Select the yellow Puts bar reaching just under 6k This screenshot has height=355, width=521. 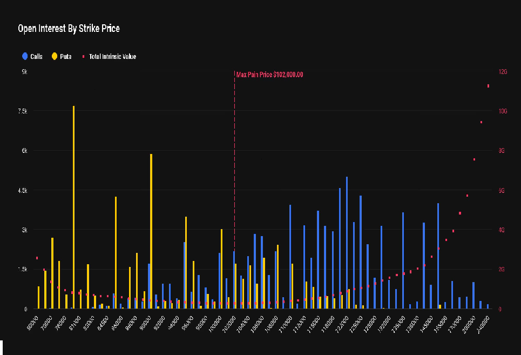click(x=151, y=232)
